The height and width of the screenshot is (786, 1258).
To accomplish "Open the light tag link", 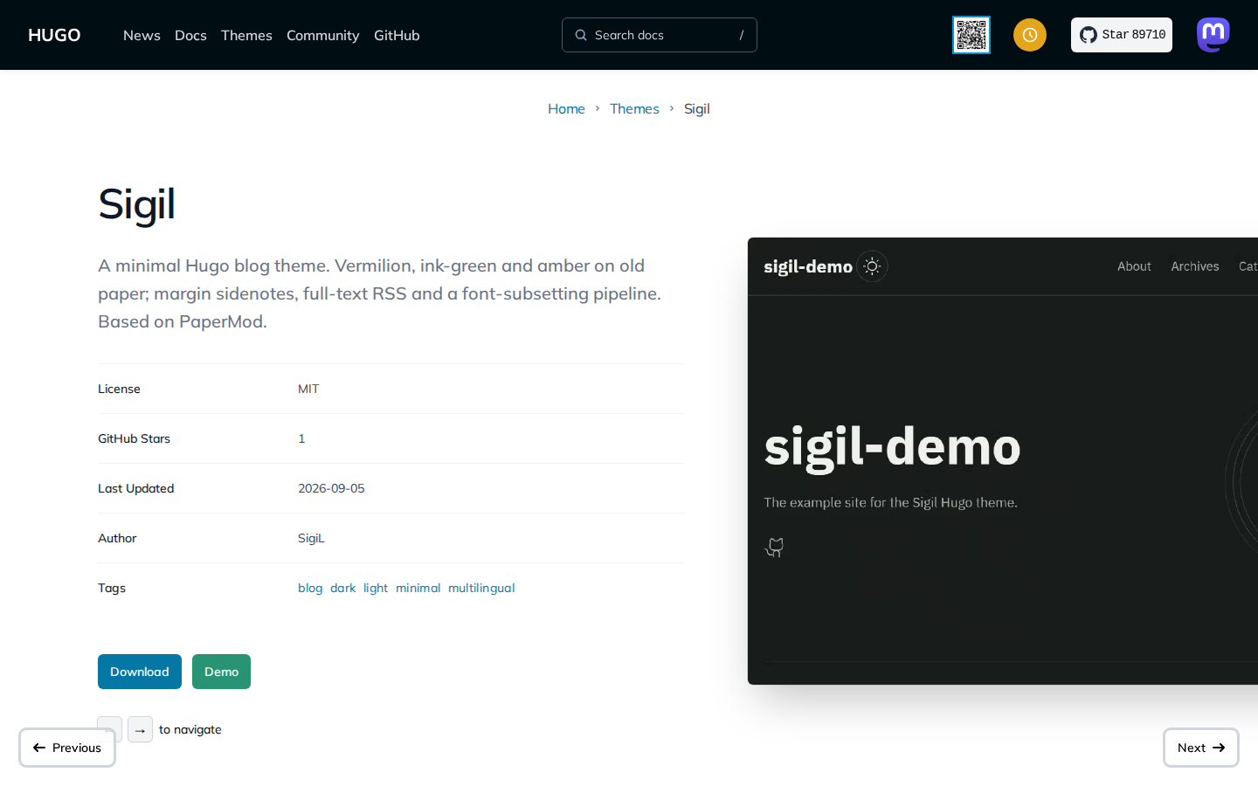I will [376, 588].
